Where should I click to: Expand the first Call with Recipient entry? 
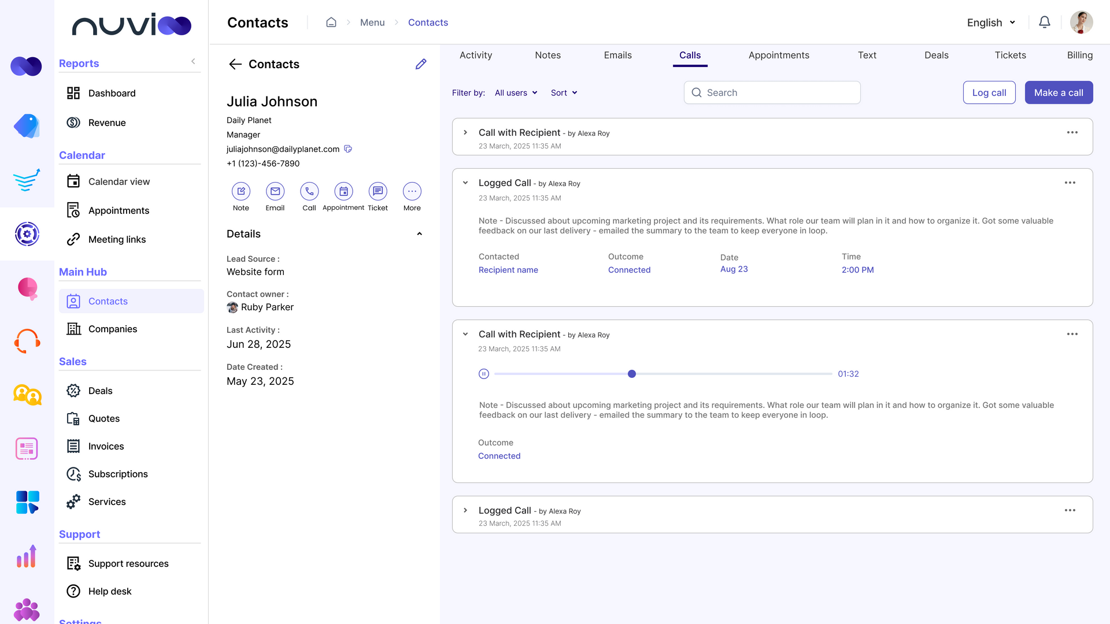click(x=465, y=132)
